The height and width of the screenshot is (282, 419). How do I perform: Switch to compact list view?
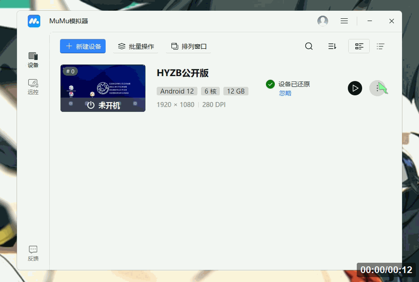pos(381,46)
